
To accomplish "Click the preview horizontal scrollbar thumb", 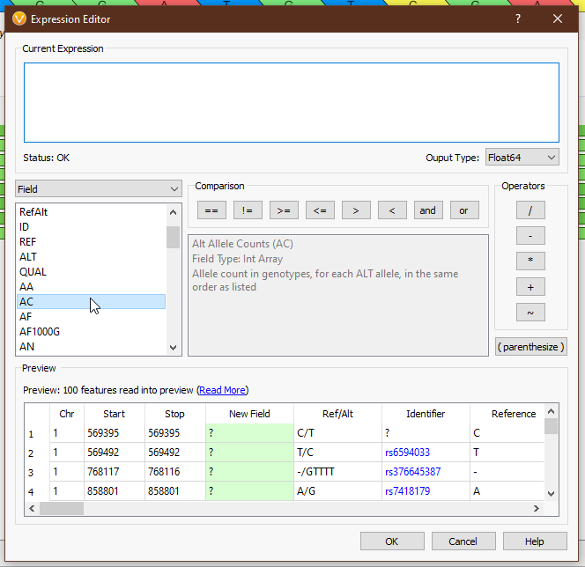I will click(62, 509).
